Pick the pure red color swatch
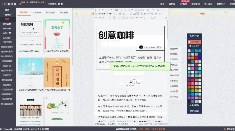The height and width of the screenshot is (131, 235). (x=196, y=58)
